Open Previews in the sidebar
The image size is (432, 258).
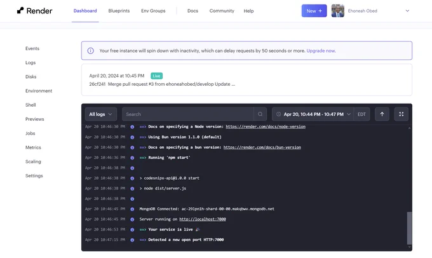[x=35, y=119]
